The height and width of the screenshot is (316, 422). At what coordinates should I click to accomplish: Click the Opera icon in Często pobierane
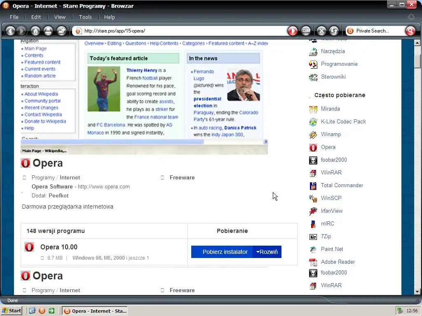click(313, 147)
